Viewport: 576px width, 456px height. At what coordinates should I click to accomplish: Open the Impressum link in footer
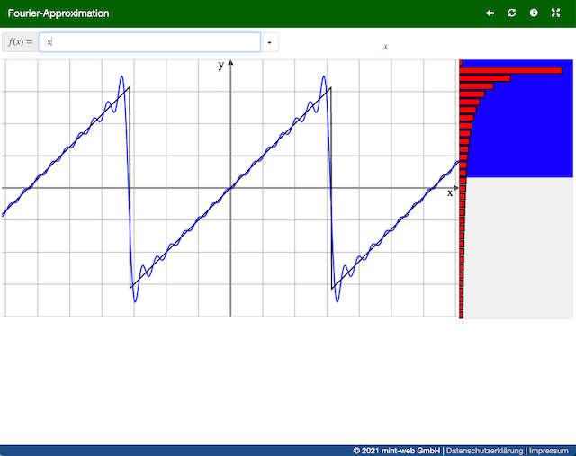[x=548, y=451]
